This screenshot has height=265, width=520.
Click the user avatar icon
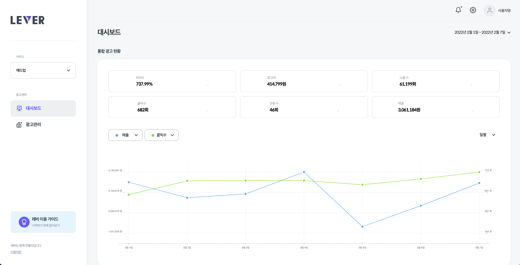click(490, 11)
